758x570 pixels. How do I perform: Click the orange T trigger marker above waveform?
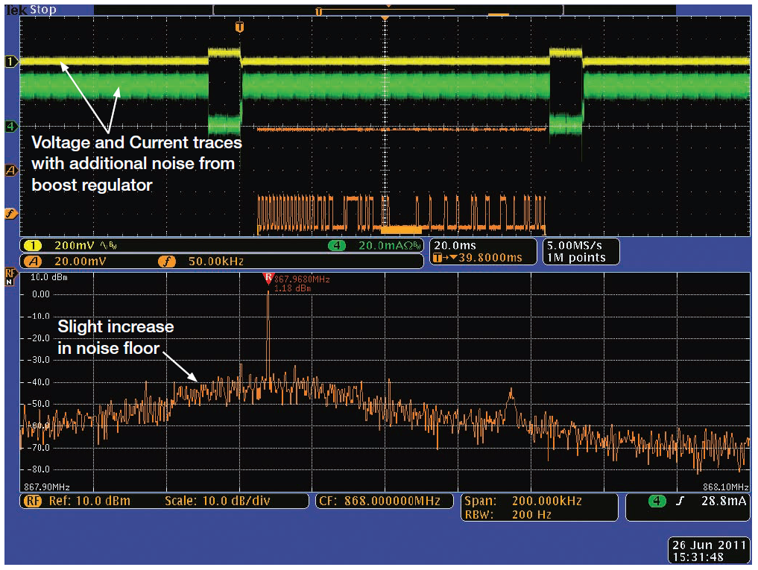tap(239, 28)
